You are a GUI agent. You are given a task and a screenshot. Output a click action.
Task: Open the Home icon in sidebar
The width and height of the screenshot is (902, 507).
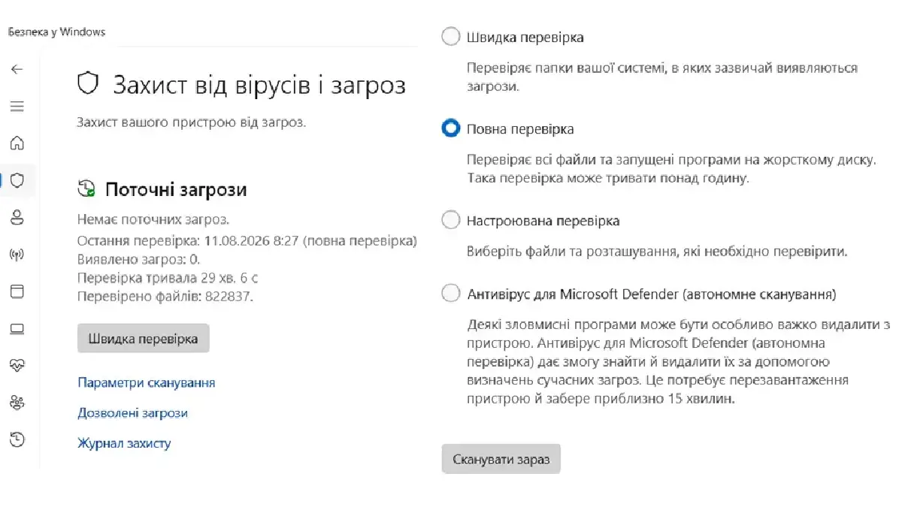[17, 143]
